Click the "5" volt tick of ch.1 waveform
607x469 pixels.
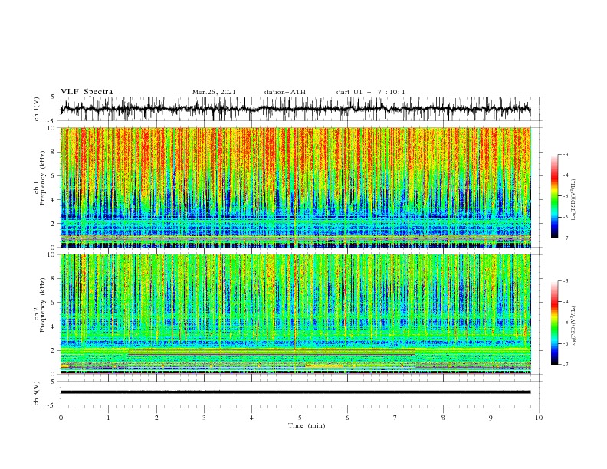coord(53,97)
